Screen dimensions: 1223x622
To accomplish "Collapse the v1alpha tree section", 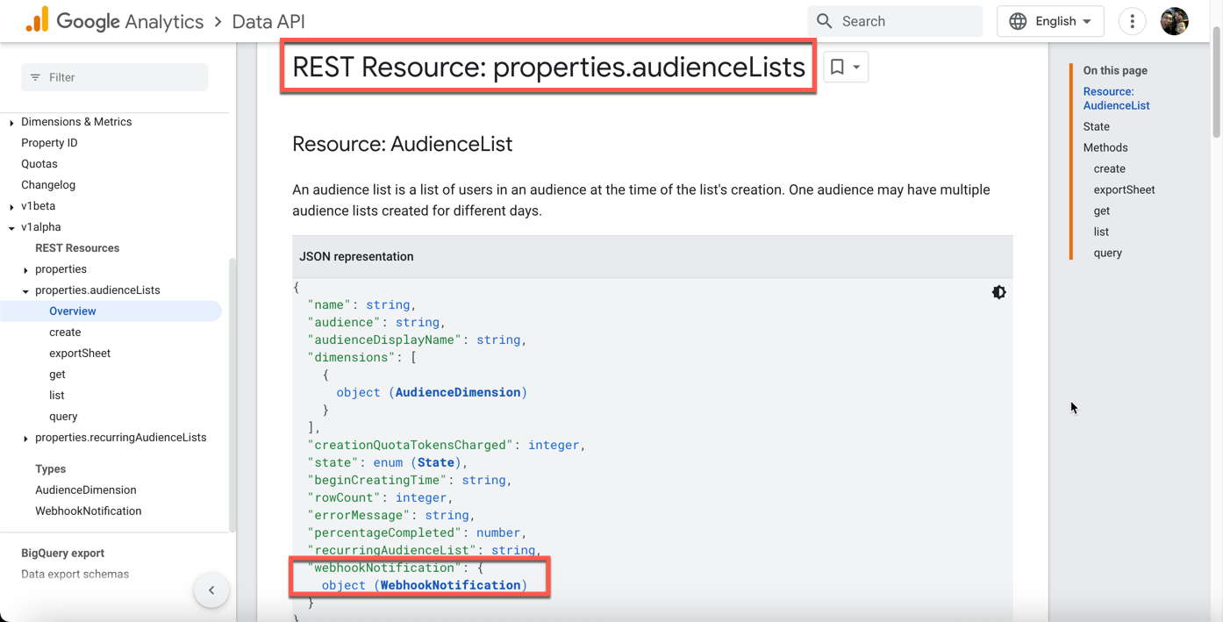I will pyautogui.click(x=11, y=228).
